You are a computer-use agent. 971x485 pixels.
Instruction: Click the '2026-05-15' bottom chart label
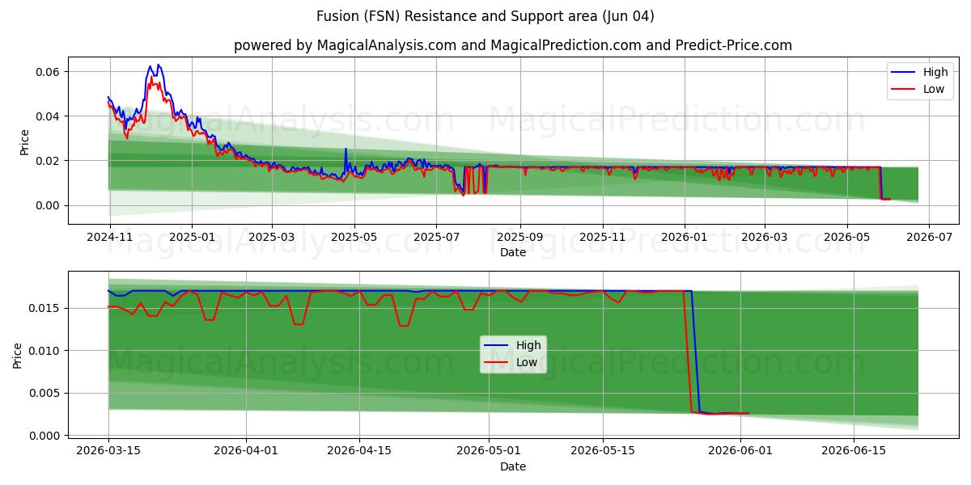[x=603, y=452]
